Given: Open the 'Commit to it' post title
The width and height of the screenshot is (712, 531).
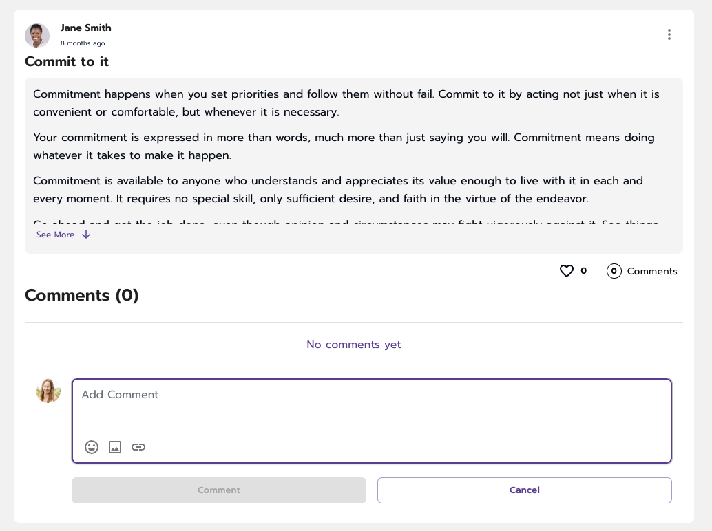Looking at the screenshot, I should click(67, 62).
